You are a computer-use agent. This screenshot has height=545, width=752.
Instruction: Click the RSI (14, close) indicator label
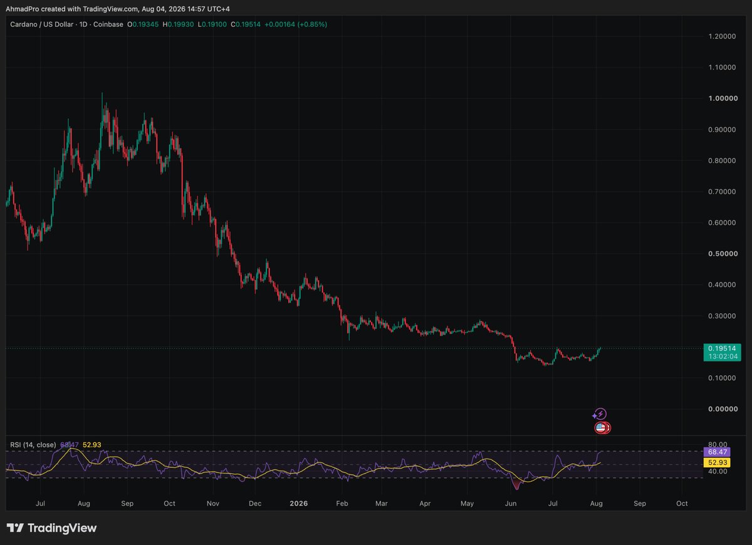(x=33, y=445)
